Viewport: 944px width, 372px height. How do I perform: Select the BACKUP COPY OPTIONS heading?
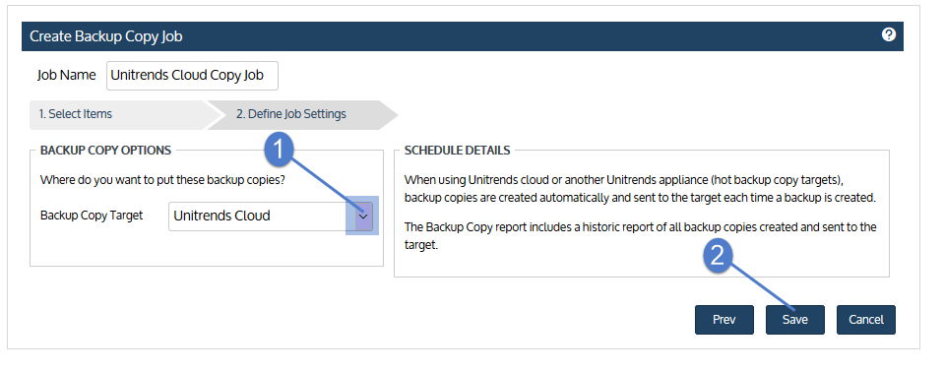(x=105, y=151)
